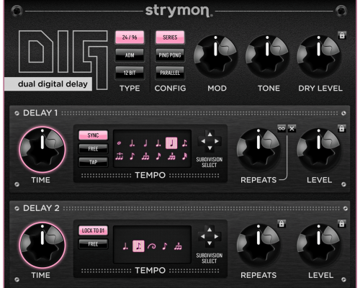Select dotted quarter note in Delay 1 tempo
The width and height of the screenshot is (360, 288).
[x=158, y=143]
